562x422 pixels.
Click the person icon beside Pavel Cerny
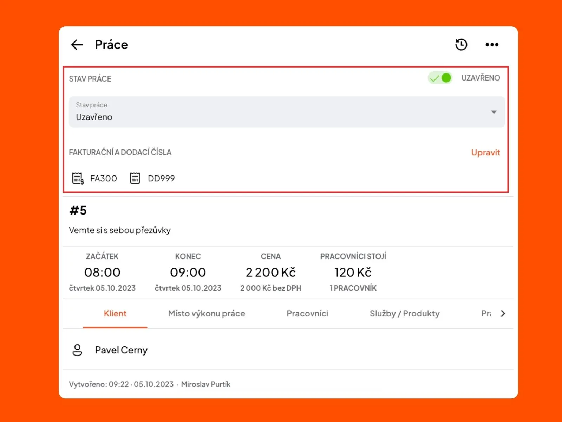point(77,350)
